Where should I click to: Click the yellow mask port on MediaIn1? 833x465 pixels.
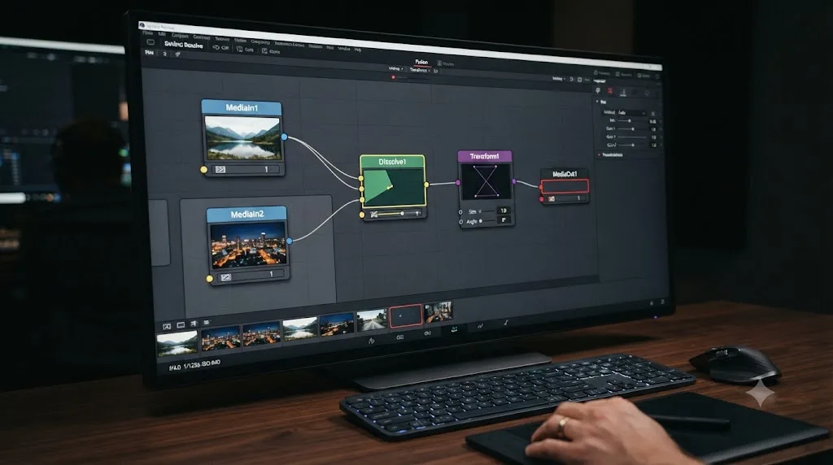[x=203, y=170]
